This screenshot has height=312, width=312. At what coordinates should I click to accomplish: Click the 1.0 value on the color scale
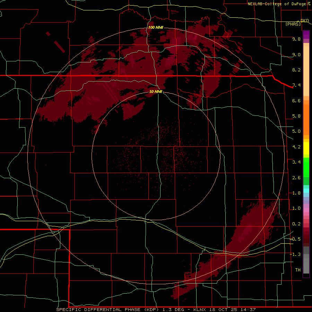click(296, 208)
